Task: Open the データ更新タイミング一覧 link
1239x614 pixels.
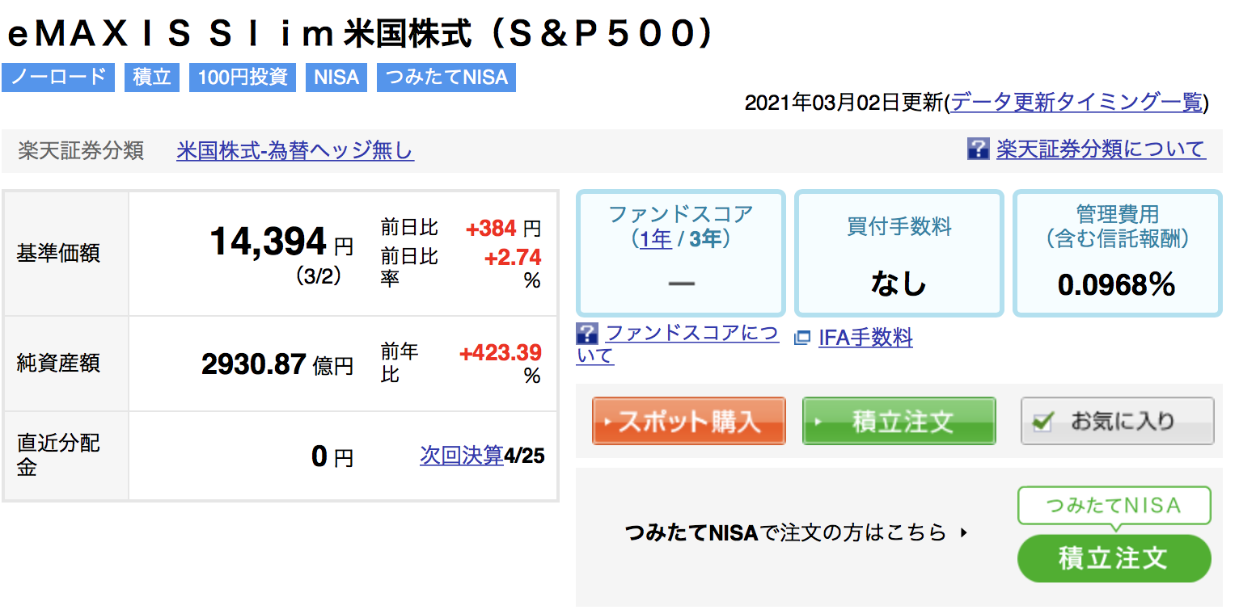Action: pos(1077,102)
